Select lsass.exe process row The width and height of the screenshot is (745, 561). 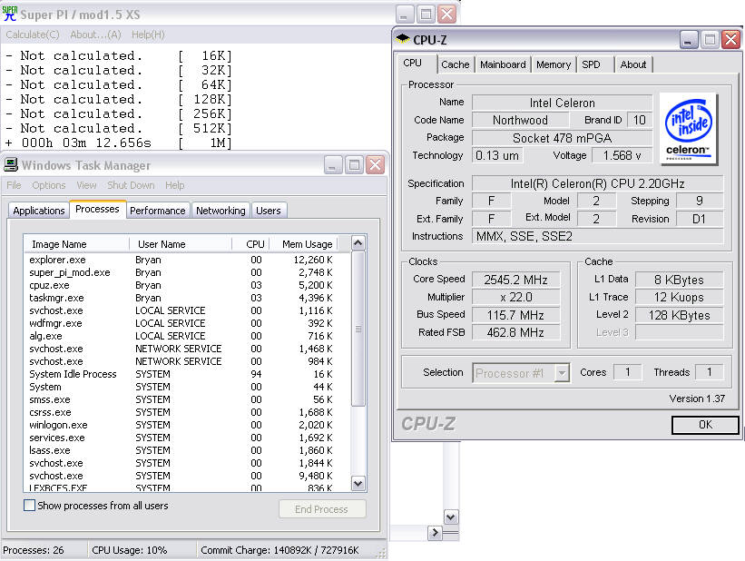[187, 450]
